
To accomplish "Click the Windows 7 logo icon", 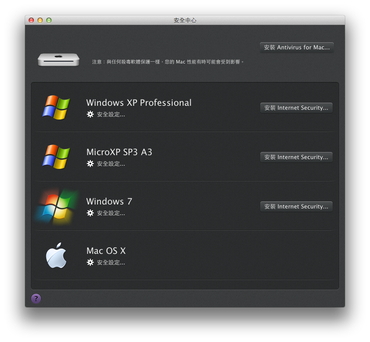I will (x=57, y=207).
